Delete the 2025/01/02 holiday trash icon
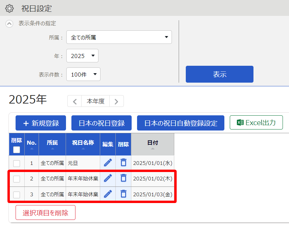The image size is (289, 230). (x=124, y=178)
